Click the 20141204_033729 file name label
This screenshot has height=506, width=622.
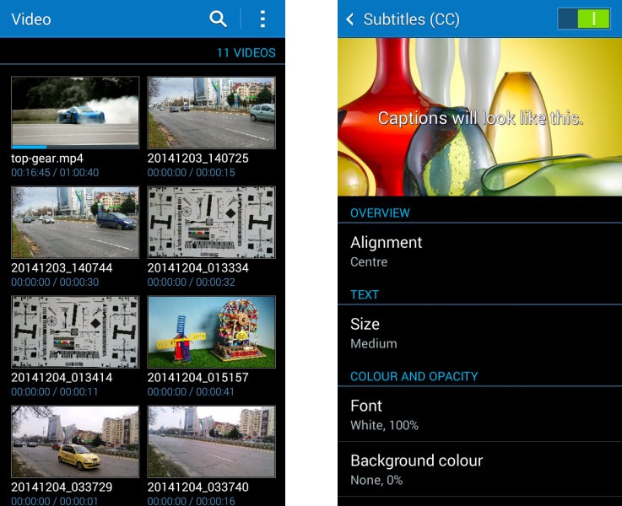tap(62, 487)
